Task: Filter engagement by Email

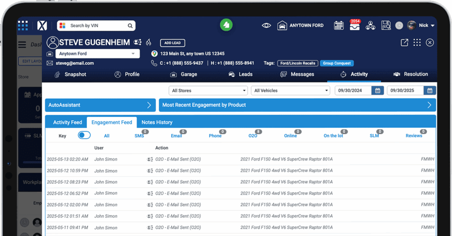Action: (x=177, y=136)
